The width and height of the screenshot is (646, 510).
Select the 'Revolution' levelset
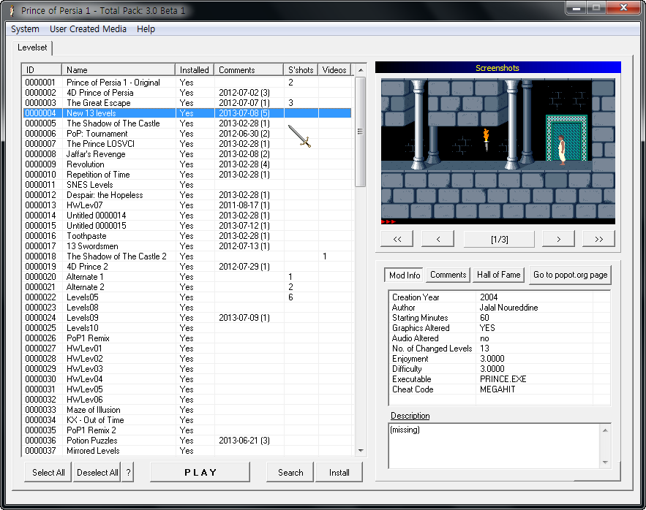tap(187, 164)
